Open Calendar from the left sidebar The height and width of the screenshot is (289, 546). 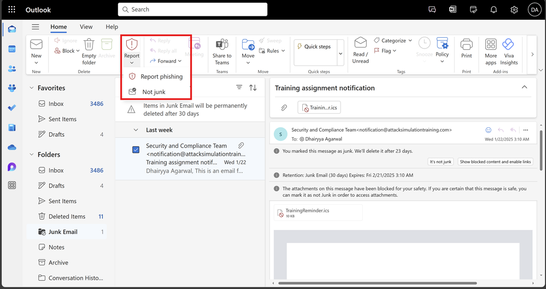pyautogui.click(x=12, y=49)
